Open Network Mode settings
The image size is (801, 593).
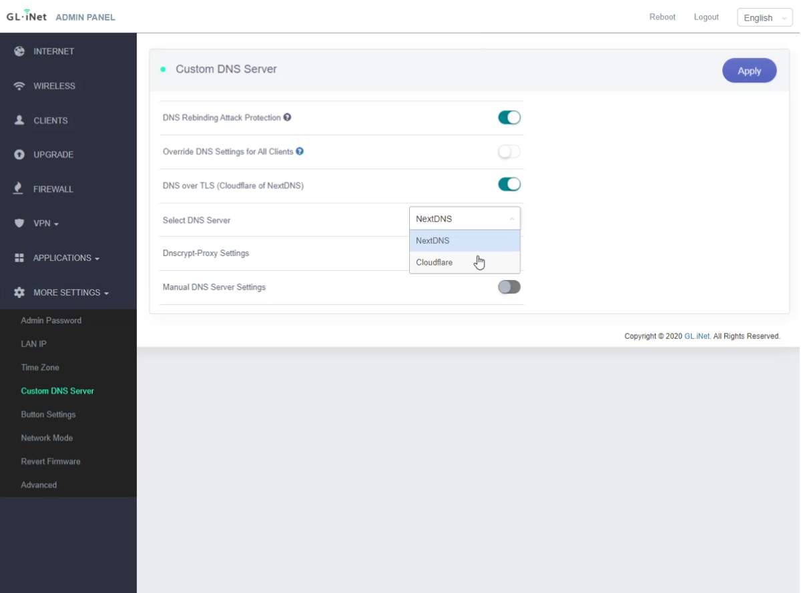pos(47,438)
